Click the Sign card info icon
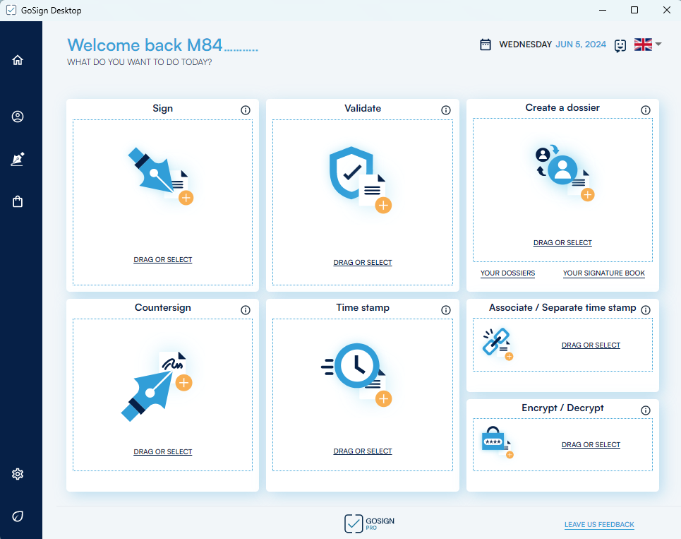Image resolution: width=681 pixels, height=539 pixels. 246,110
